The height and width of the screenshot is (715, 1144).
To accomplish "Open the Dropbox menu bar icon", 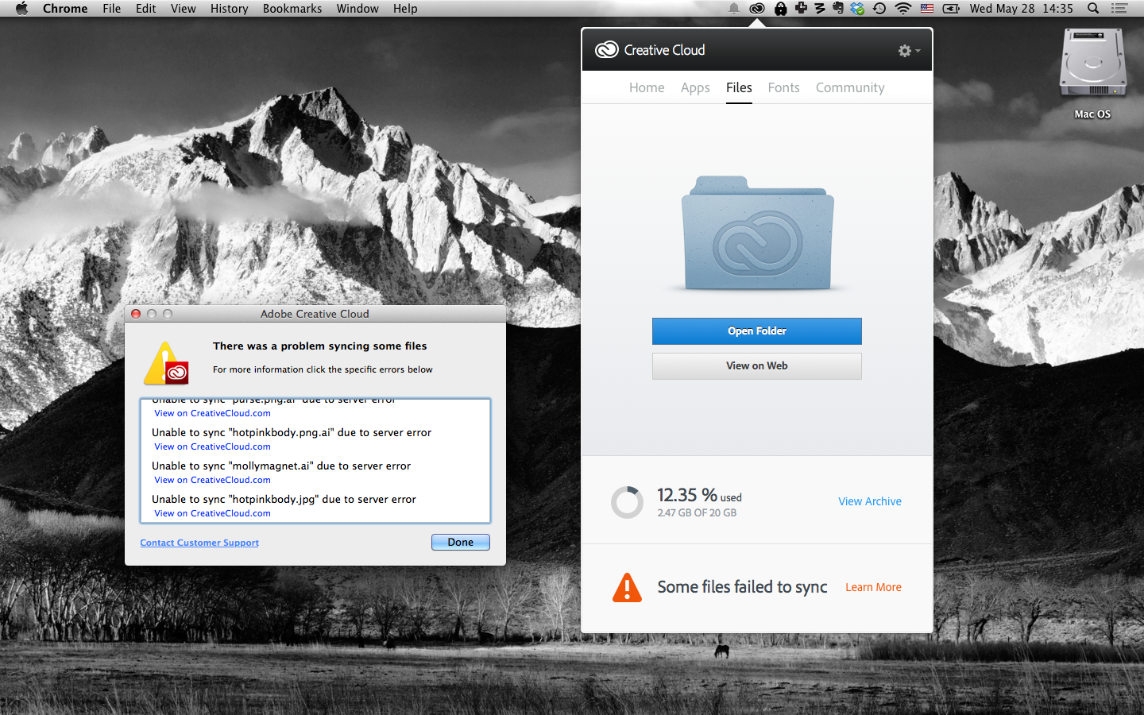I will pyautogui.click(x=857, y=9).
